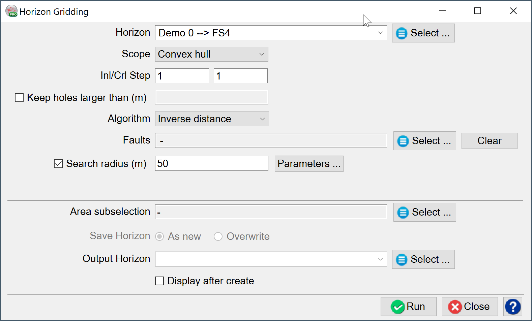Click the first Inl/Crl Step input field
The image size is (532, 321).
click(182, 76)
